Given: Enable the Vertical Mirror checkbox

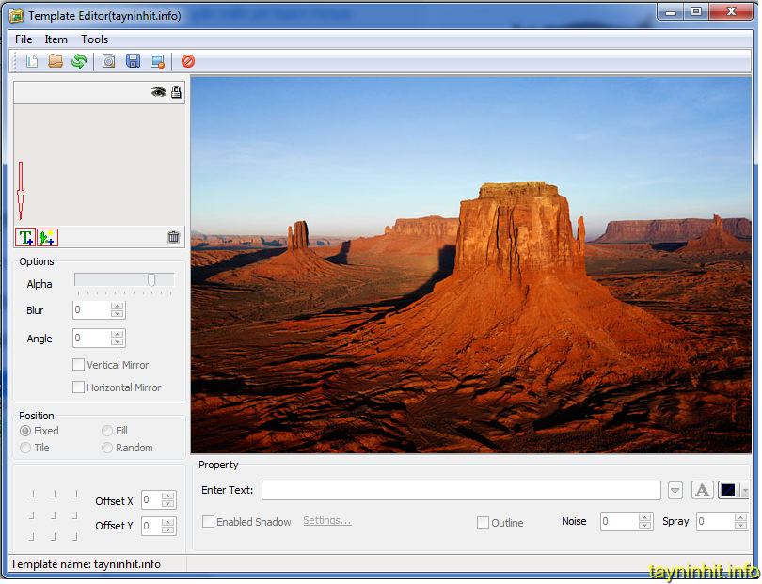Looking at the screenshot, I should 79,365.
